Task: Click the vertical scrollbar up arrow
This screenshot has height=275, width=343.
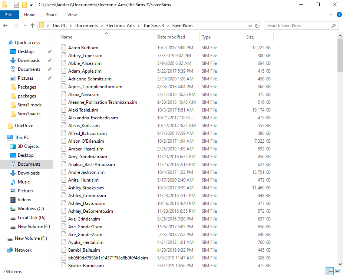Action: click(340, 35)
